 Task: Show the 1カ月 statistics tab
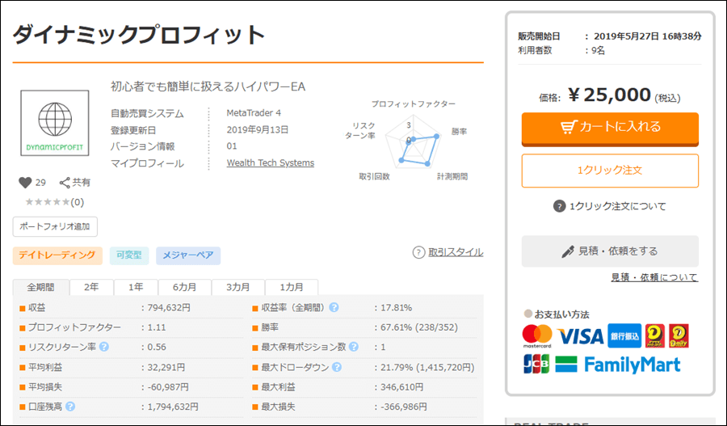[x=292, y=287]
